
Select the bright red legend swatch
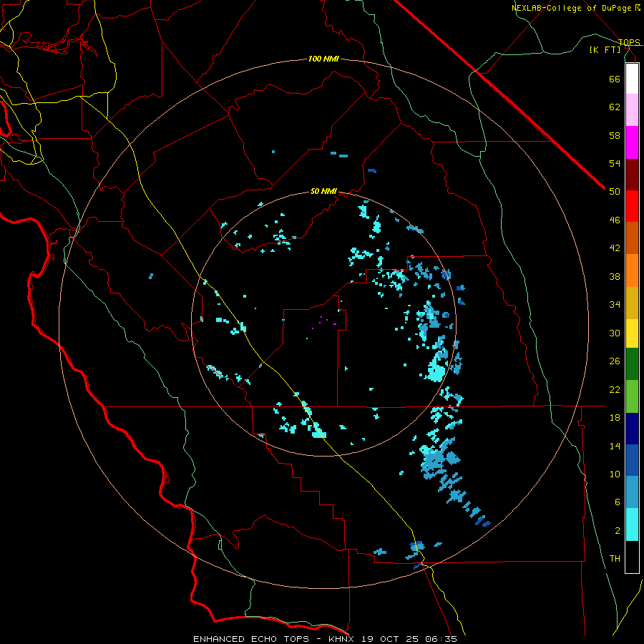coord(632,206)
